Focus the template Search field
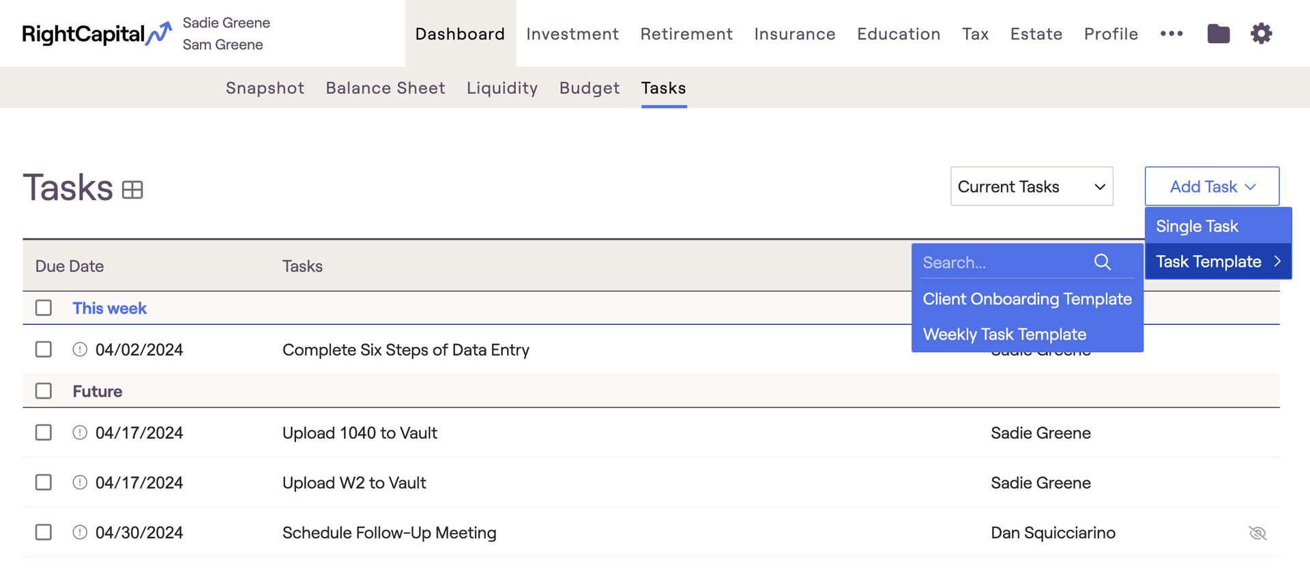 point(1003,263)
